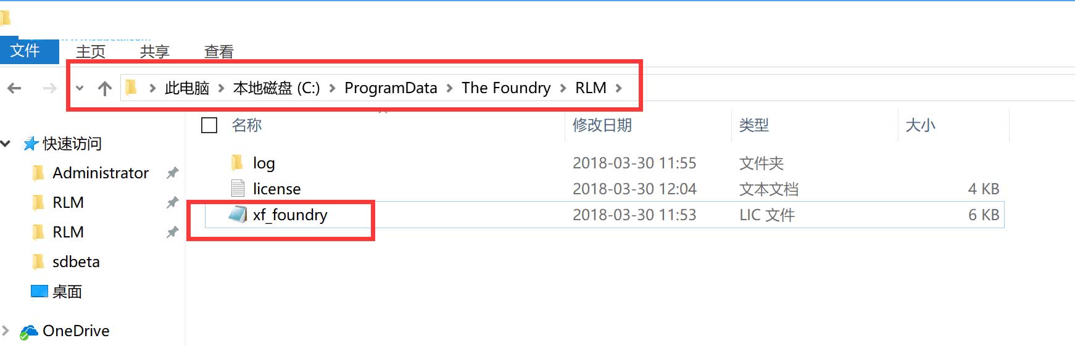Switch to the 查看 ribbon tab

click(219, 52)
